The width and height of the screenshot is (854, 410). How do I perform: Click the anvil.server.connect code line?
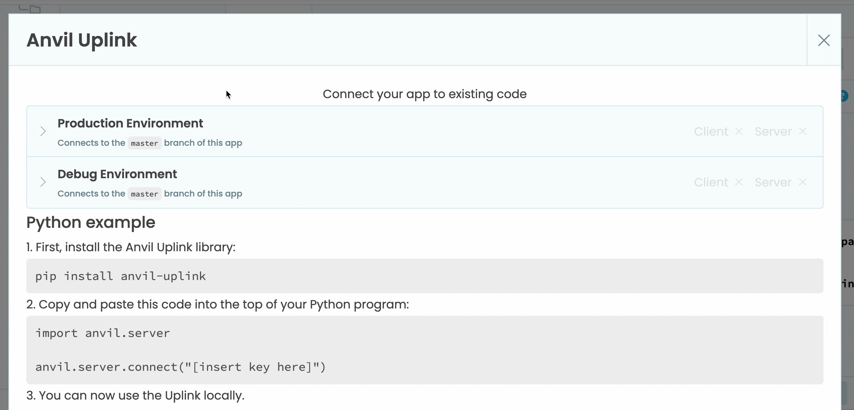tap(181, 367)
